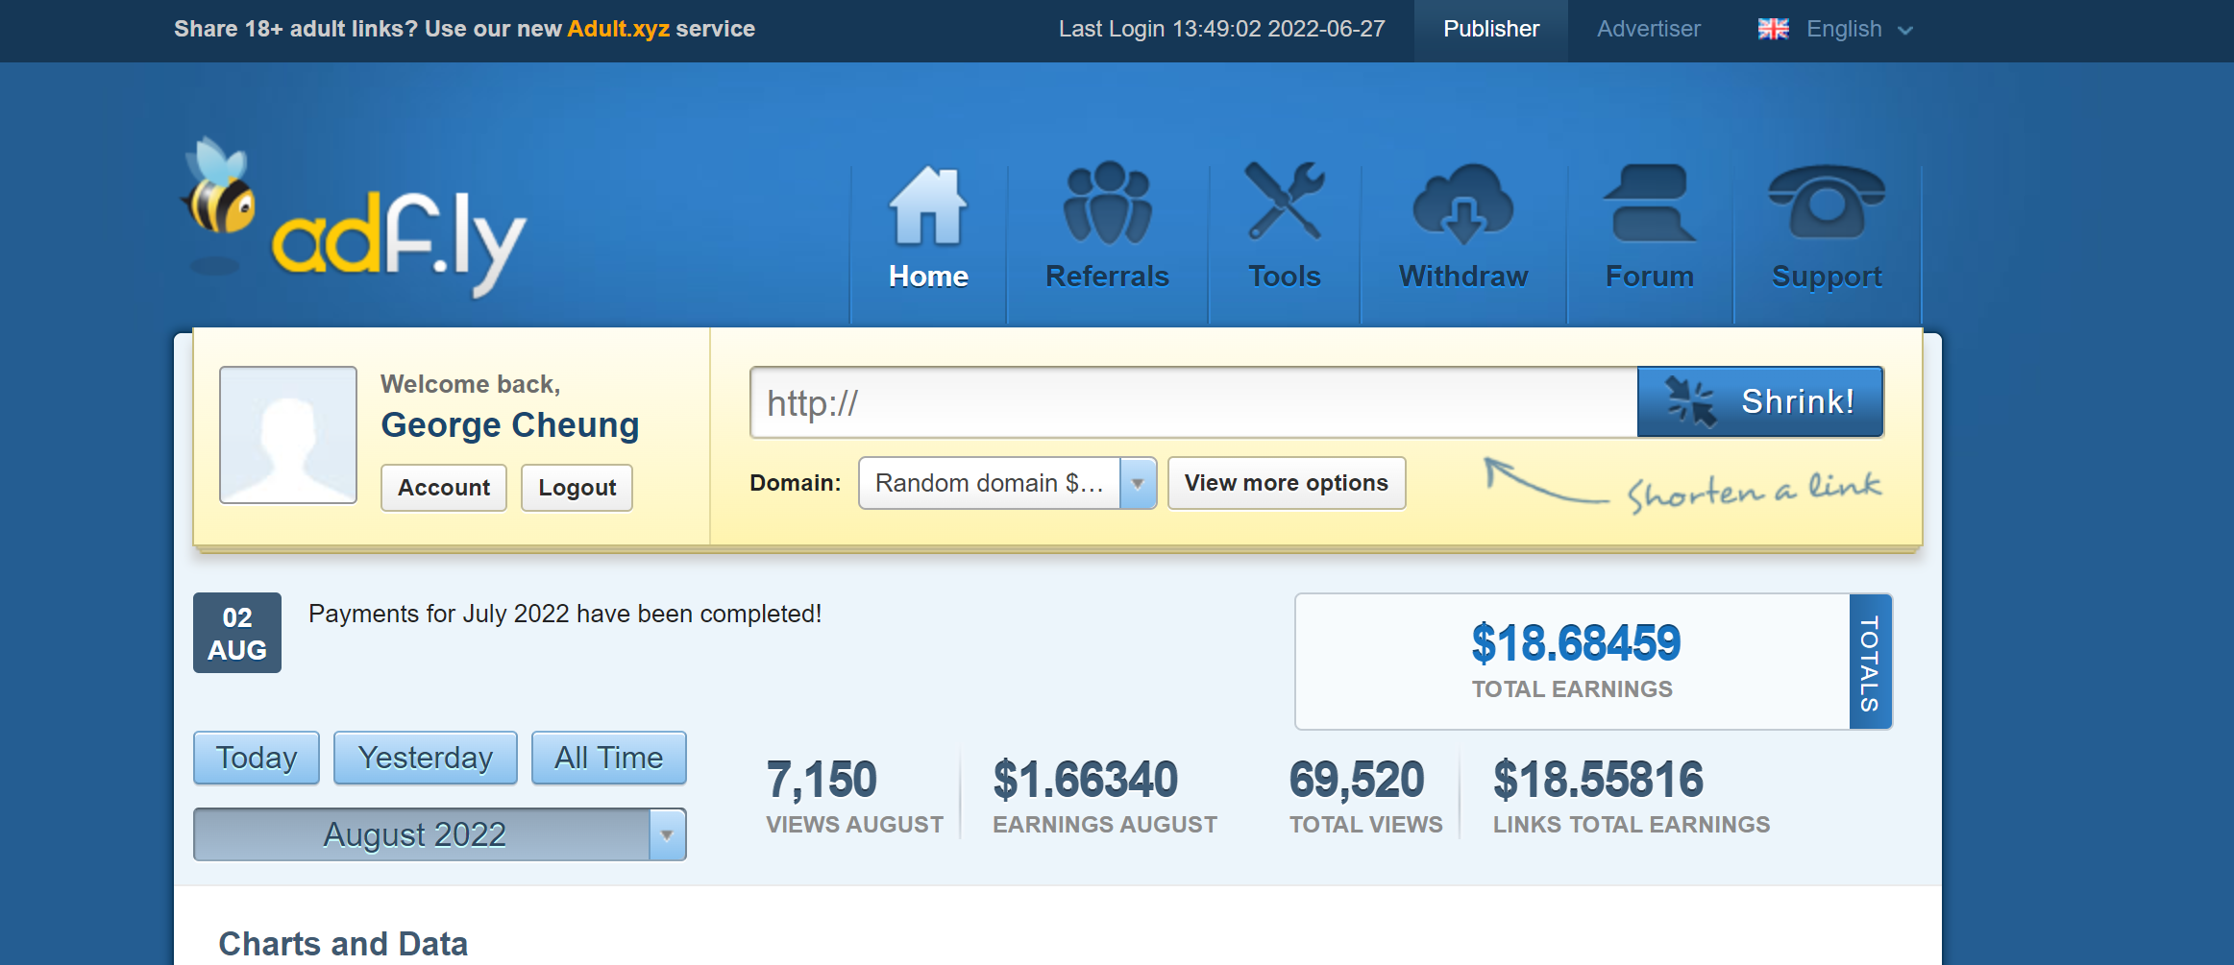Image resolution: width=2234 pixels, height=965 pixels.
Task: Switch to the Publisher tab
Action: click(1491, 29)
